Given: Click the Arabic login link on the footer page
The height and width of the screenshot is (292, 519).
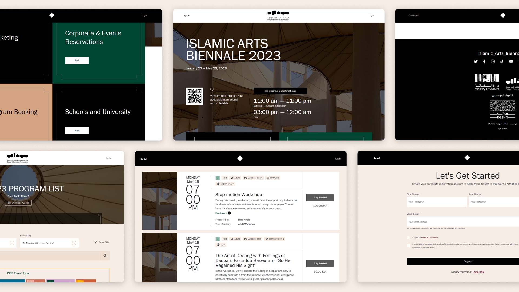Looking at the screenshot, I should point(414,15).
